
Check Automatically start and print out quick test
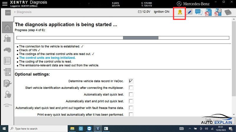[131, 101]
